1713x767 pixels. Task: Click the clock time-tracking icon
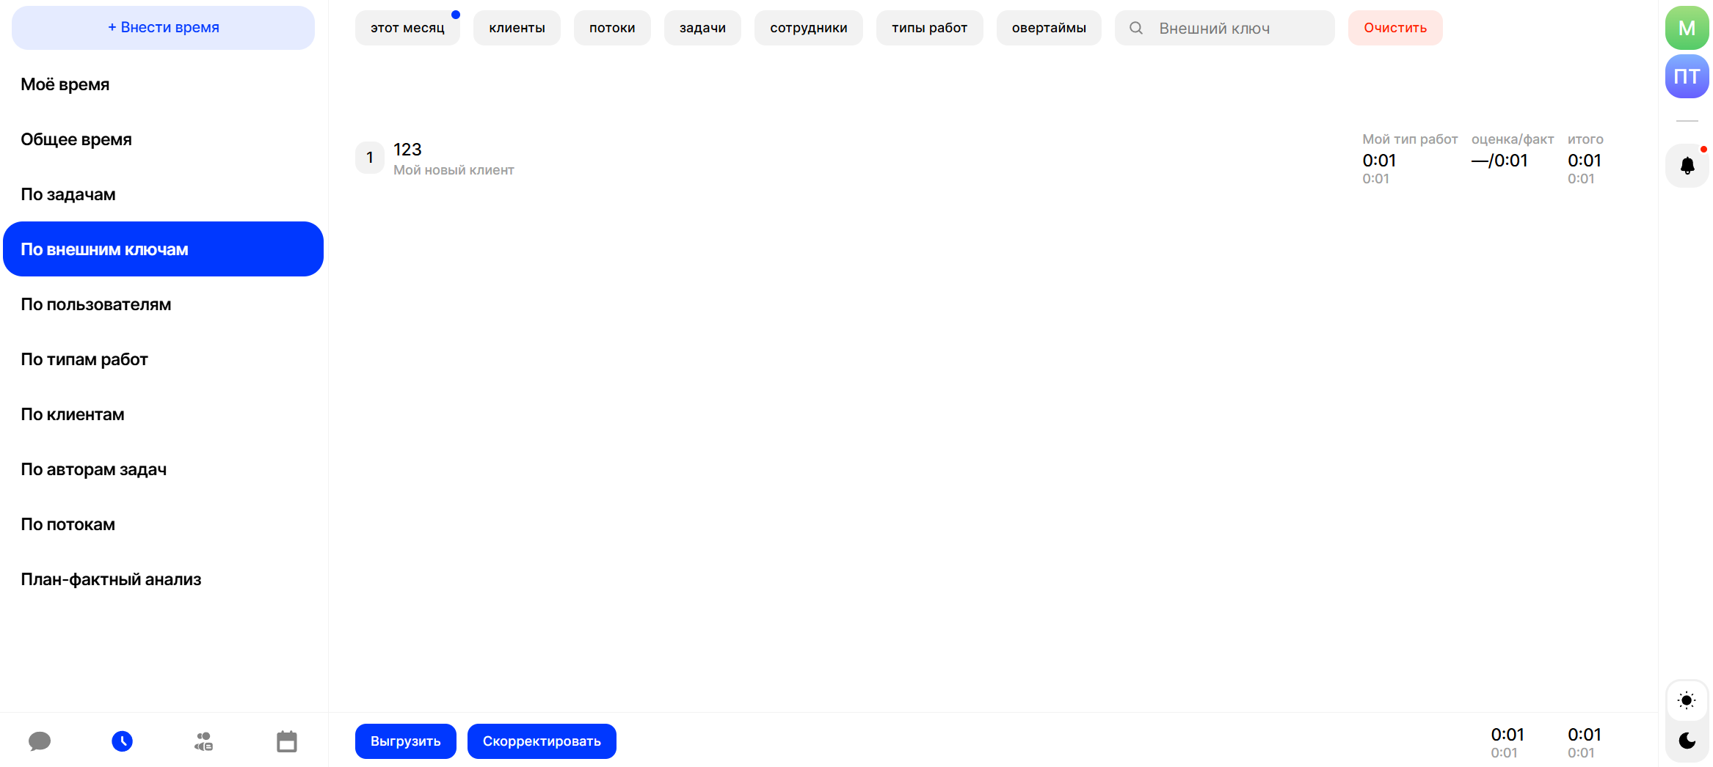click(x=122, y=741)
